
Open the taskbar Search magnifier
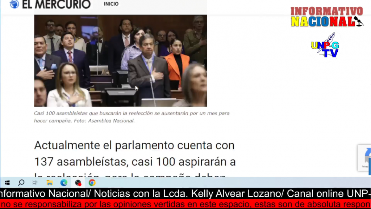21,183
